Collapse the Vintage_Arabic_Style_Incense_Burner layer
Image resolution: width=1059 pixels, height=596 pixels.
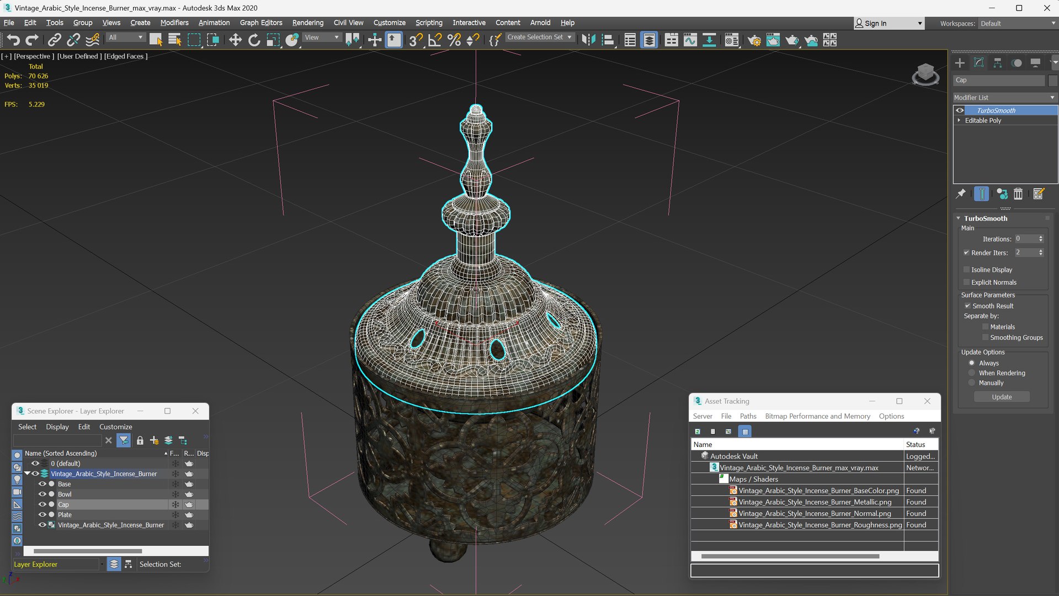pyautogui.click(x=27, y=473)
